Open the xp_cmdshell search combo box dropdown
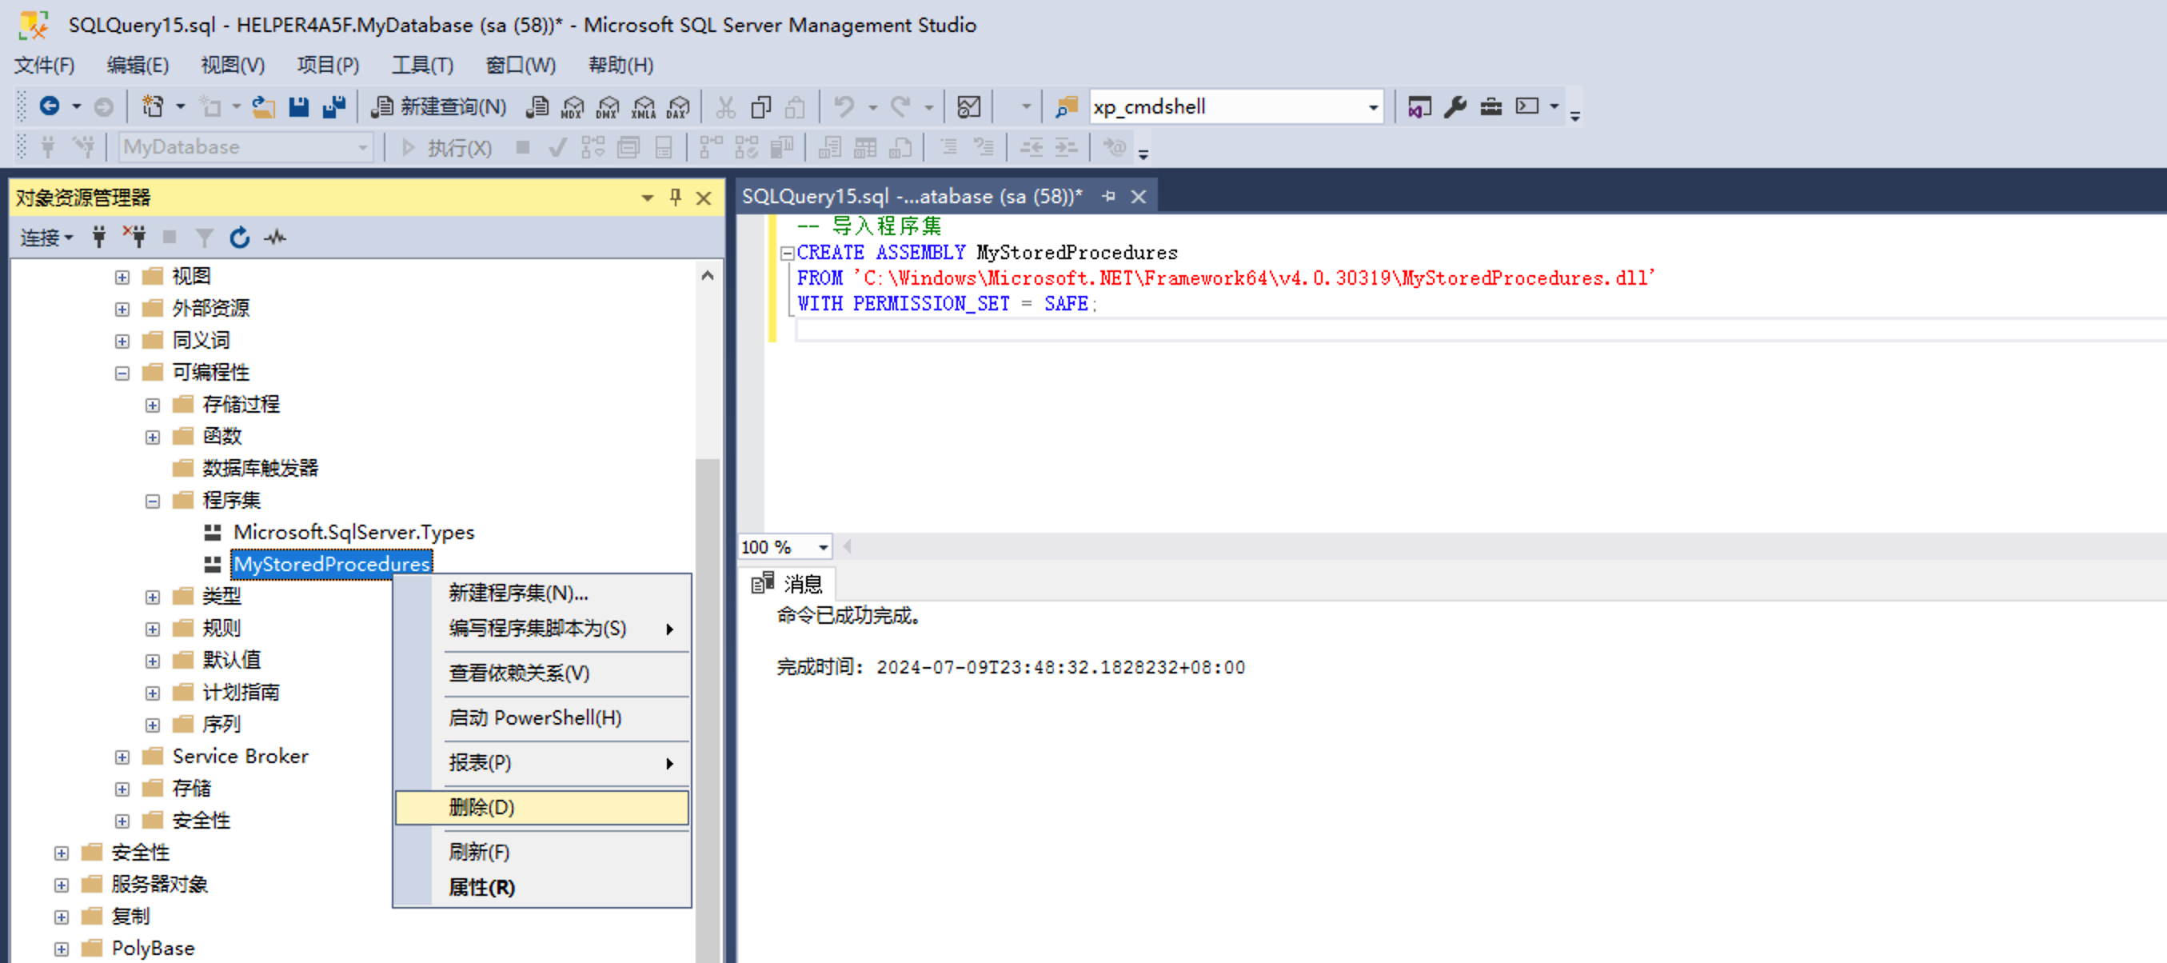Viewport: 2167px width, 963px height. click(x=1372, y=108)
